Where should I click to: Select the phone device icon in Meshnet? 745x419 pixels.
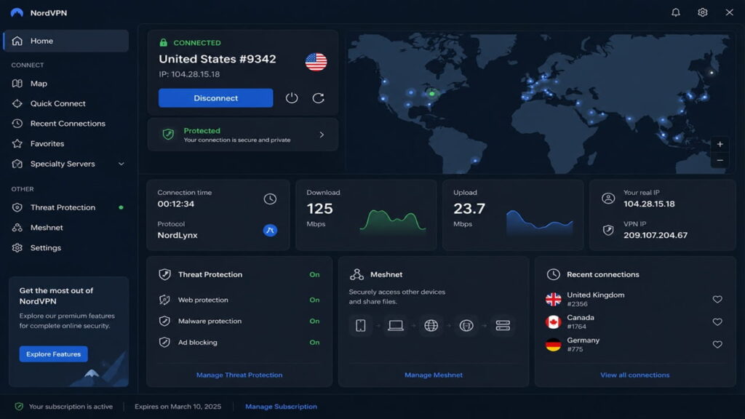(x=361, y=325)
